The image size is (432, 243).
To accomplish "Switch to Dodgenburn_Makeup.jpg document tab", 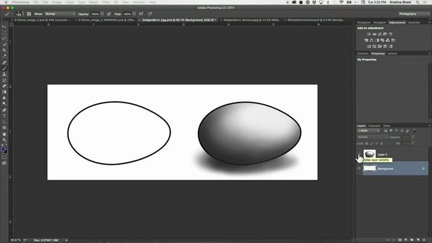I will [x=251, y=20].
